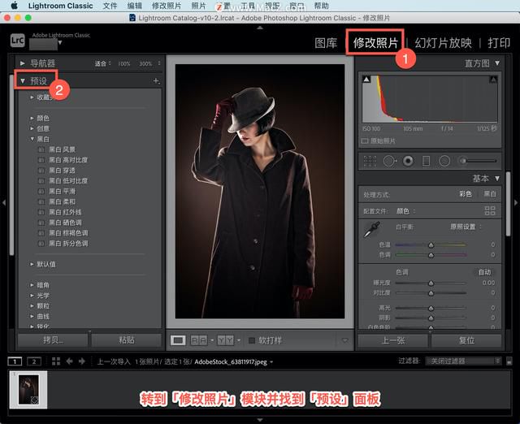
Task: Expand the 创意 preset group
Action: [32, 128]
